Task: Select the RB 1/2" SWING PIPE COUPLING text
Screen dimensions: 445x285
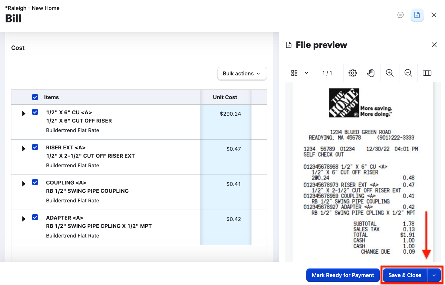Action: (87, 191)
